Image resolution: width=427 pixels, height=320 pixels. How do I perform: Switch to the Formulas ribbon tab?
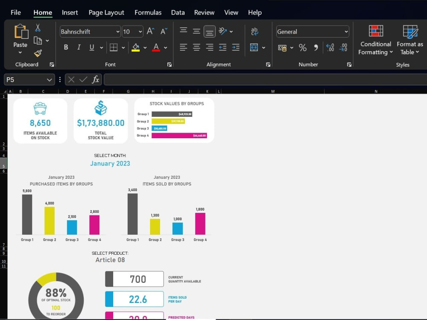click(148, 12)
